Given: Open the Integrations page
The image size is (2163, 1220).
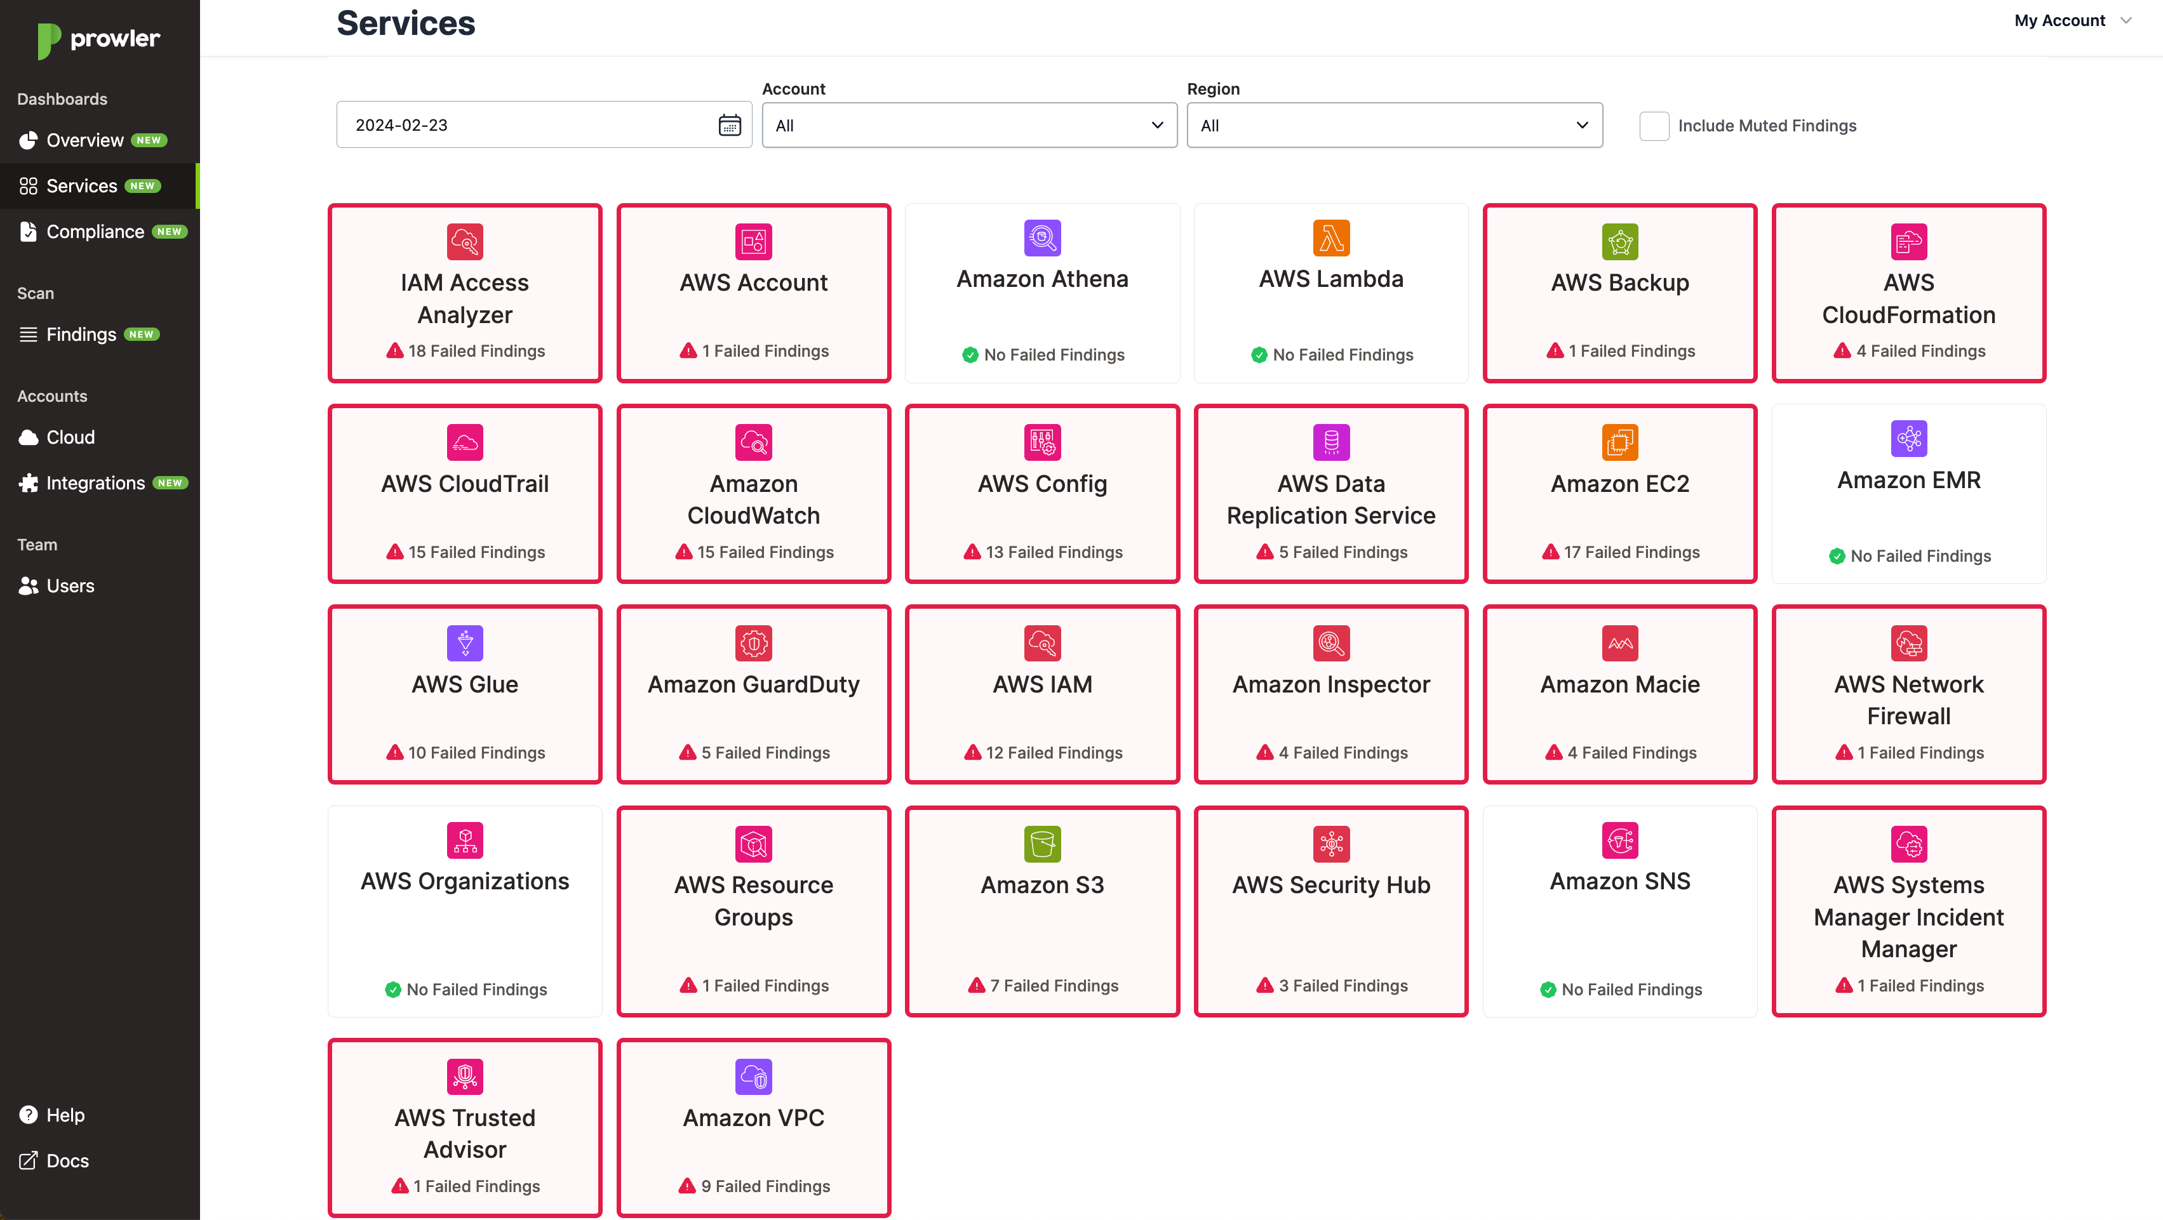Looking at the screenshot, I should (x=100, y=482).
